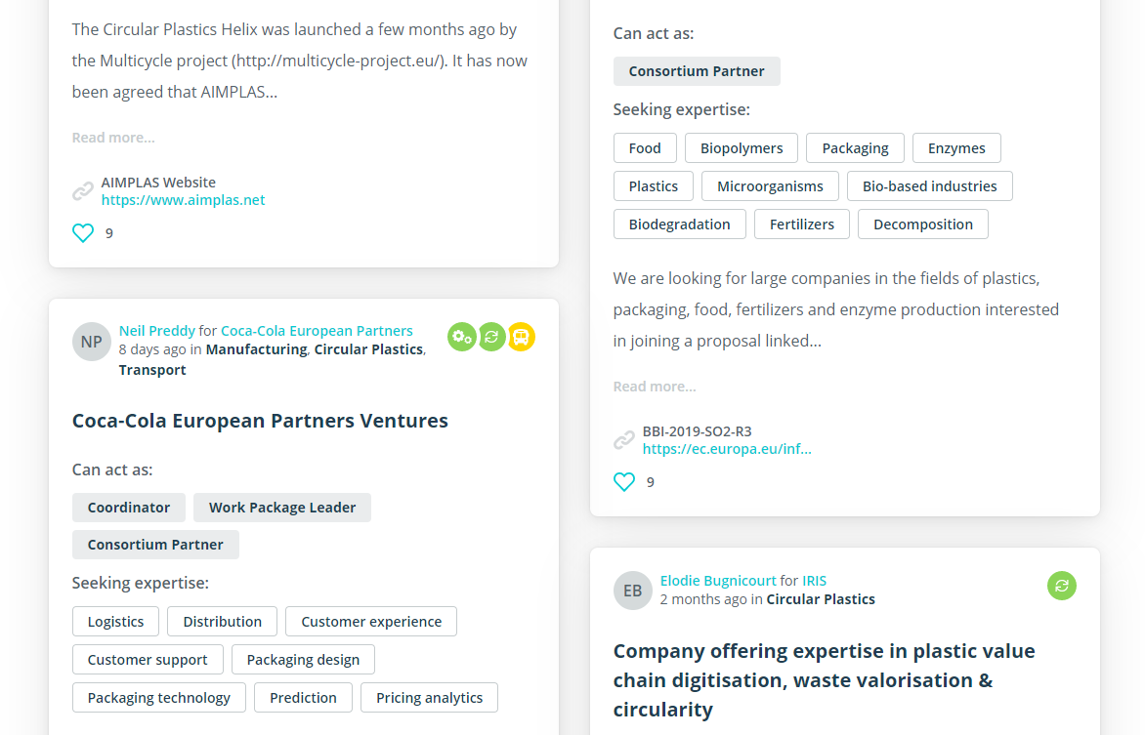The height and width of the screenshot is (735, 1145).
Task: Click the Customer experience tag
Action: (371, 621)
